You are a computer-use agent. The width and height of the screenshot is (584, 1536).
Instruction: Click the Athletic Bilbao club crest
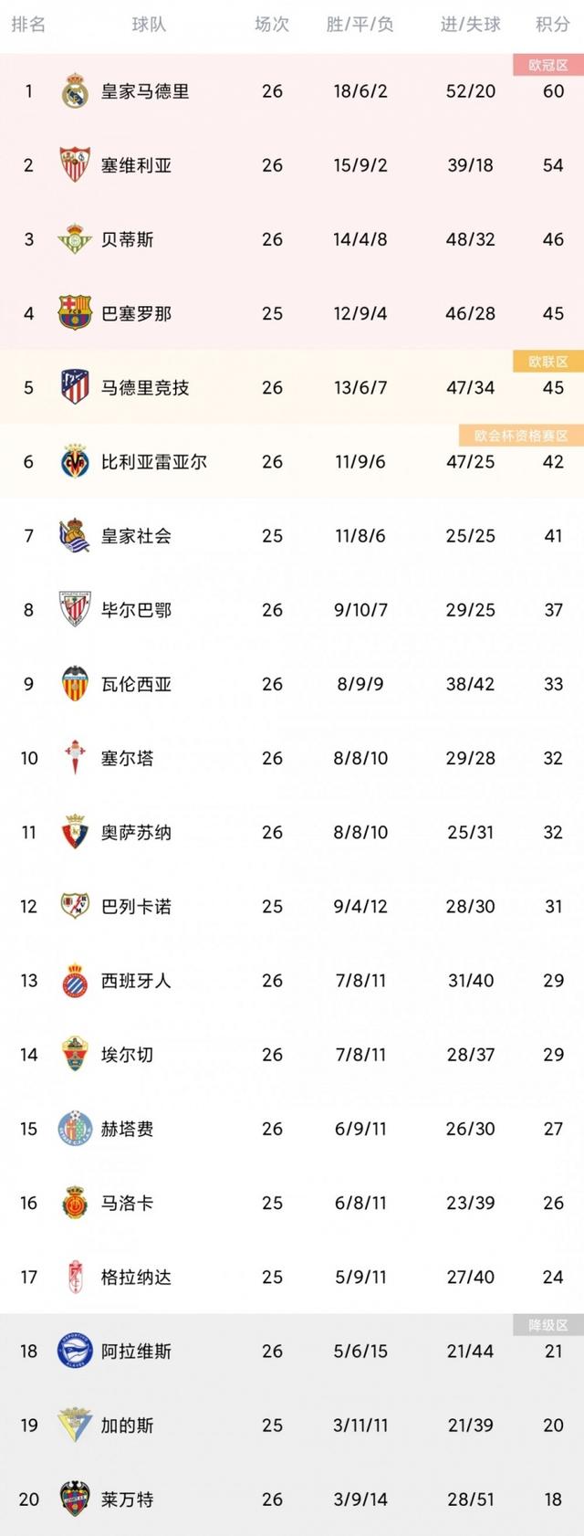(x=74, y=610)
